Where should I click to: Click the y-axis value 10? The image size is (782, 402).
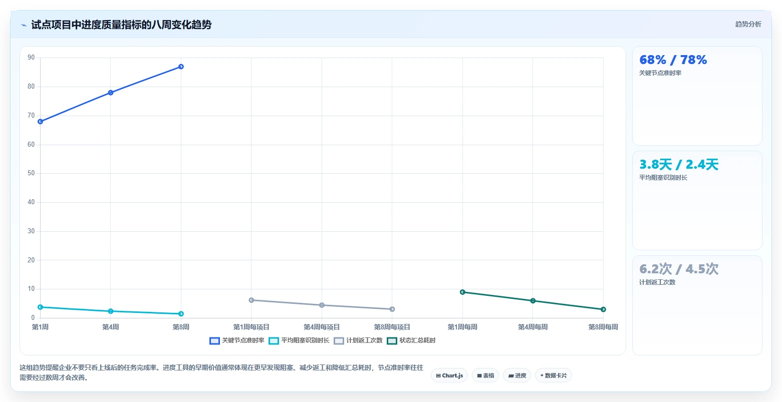pyautogui.click(x=31, y=289)
